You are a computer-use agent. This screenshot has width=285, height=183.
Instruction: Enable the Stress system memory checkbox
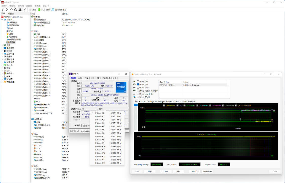[x=138, y=91]
